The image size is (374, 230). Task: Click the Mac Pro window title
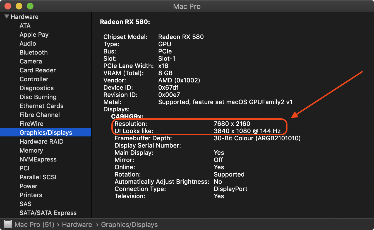[x=187, y=6]
